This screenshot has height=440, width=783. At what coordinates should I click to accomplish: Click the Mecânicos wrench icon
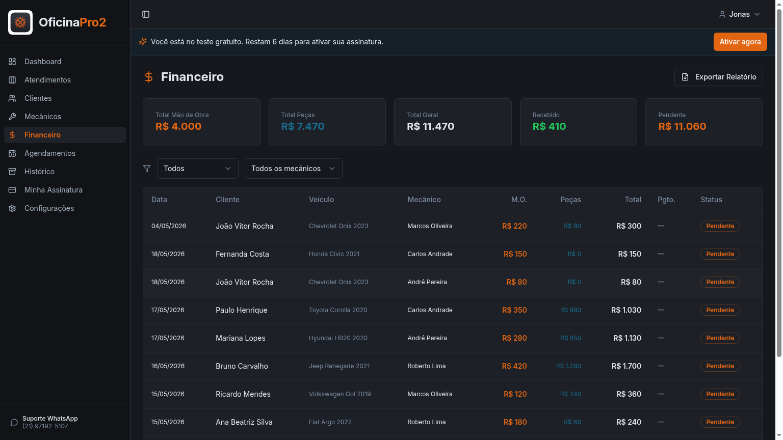click(x=12, y=117)
